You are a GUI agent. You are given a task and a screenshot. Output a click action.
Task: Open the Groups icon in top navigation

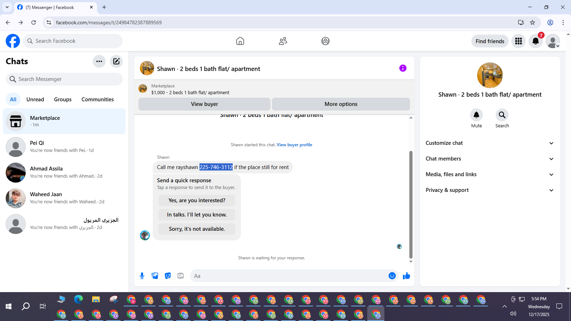325,41
